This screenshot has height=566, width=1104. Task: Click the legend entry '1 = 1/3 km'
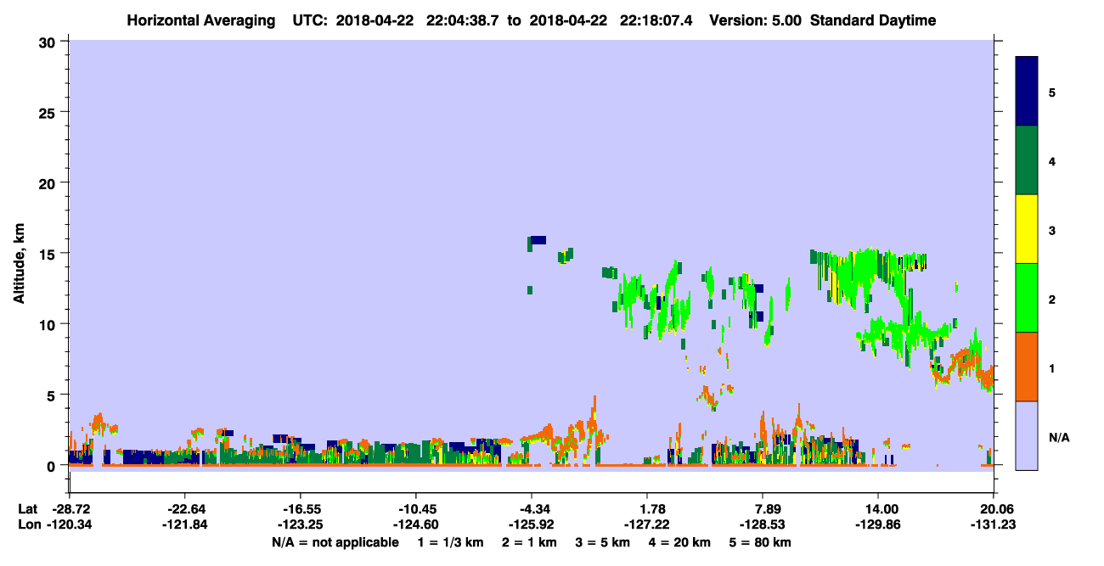tap(452, 541)
